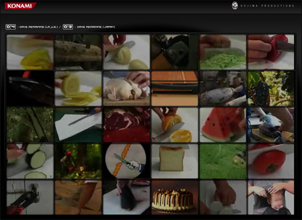302x220 pixels.
Task: Select the dark grapes on vine thumbnail
Action: pos(271,89)
